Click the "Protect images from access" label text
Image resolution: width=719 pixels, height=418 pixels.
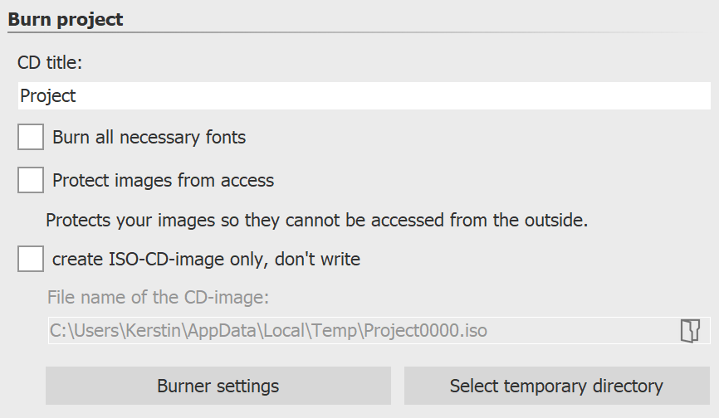tap(163, 180)
